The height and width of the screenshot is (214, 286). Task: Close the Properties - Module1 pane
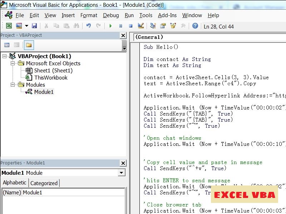123,163
